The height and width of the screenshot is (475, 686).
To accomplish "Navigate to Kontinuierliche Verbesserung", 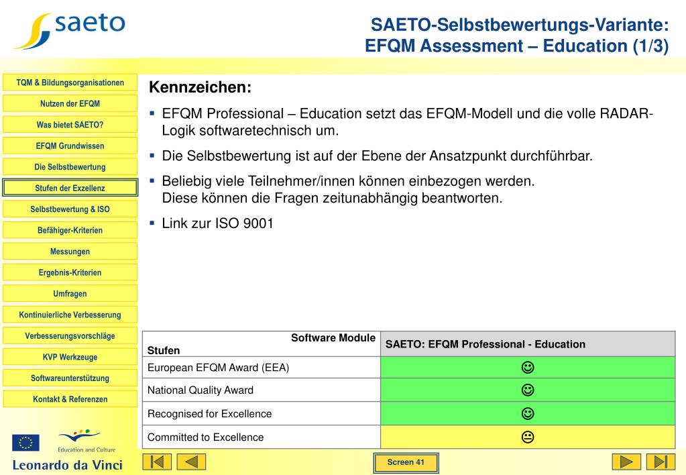I will tap(70, 315).
